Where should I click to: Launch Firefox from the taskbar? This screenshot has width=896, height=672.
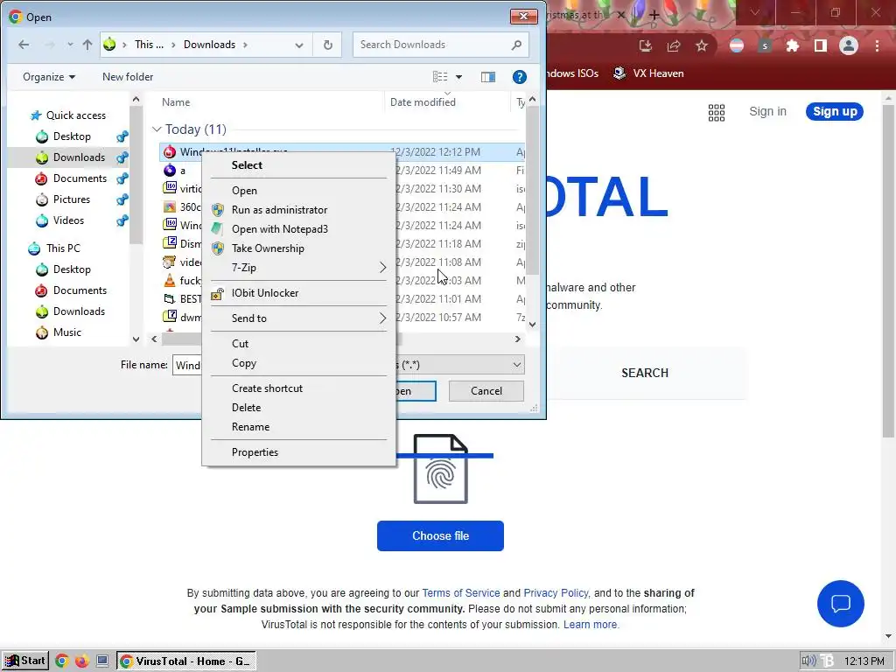pos(82,661)
